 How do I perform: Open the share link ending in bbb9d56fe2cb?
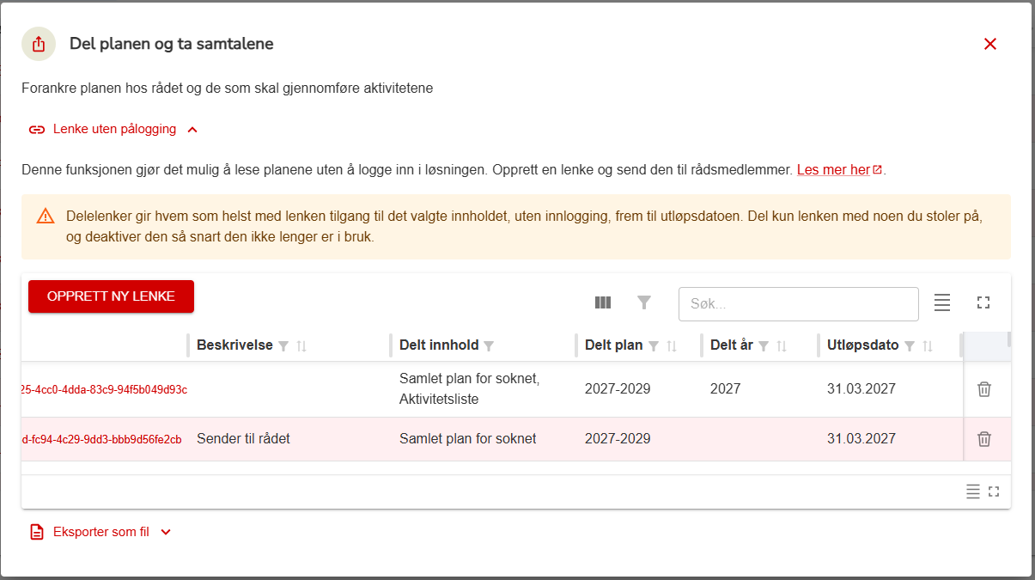click(101, 439)
